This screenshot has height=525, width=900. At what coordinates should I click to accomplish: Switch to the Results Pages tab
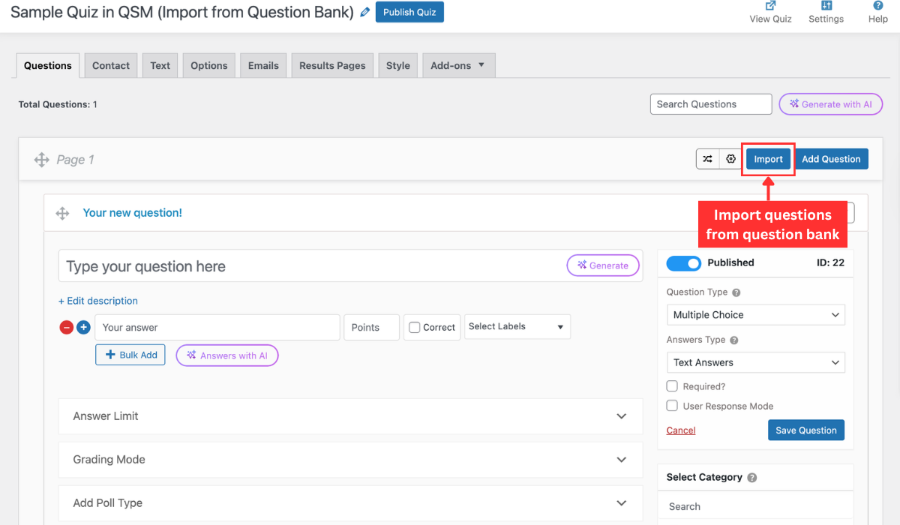pyautogui.click(x=331, y=65)
